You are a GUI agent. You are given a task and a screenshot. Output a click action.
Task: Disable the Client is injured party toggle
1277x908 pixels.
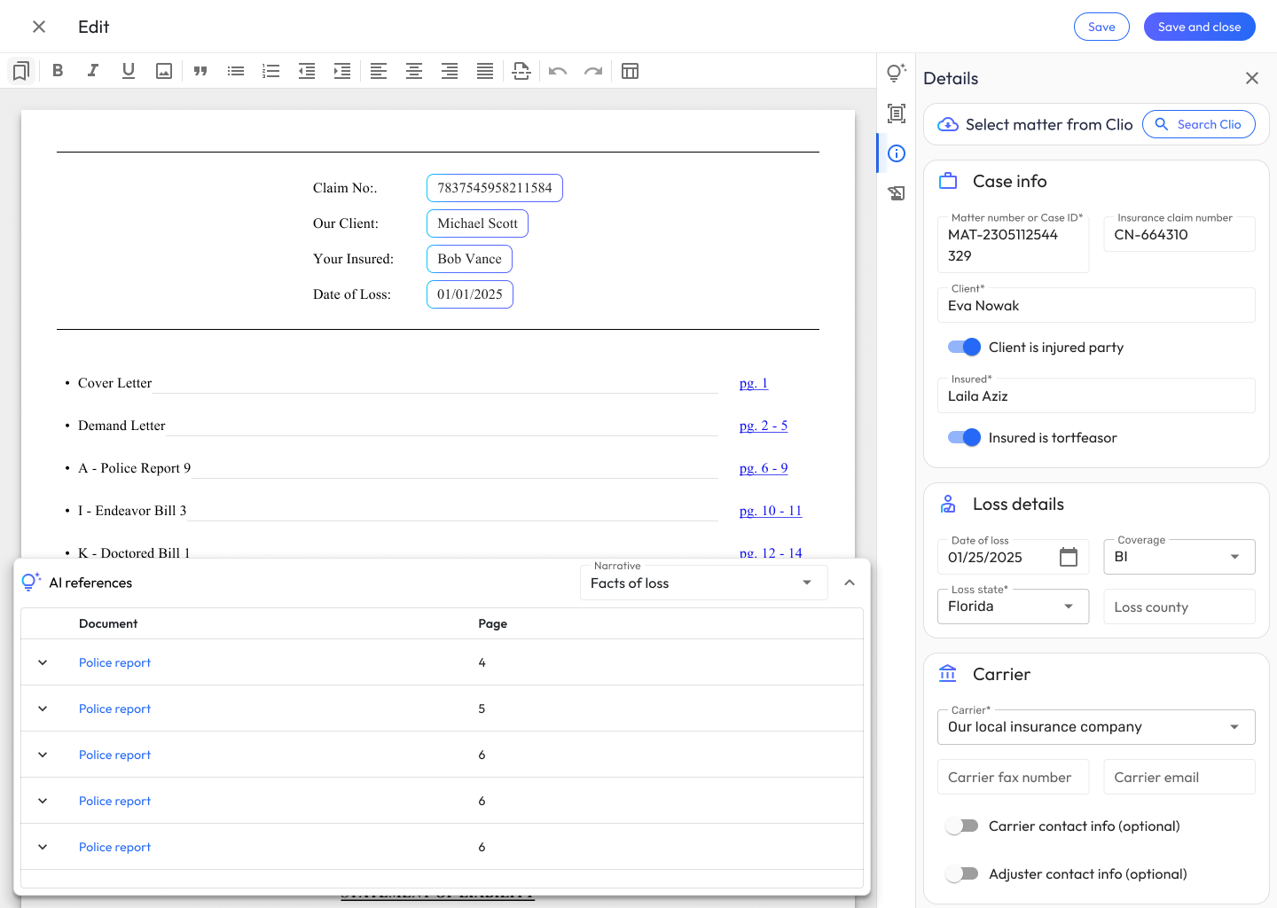click(x=964, y=347)
